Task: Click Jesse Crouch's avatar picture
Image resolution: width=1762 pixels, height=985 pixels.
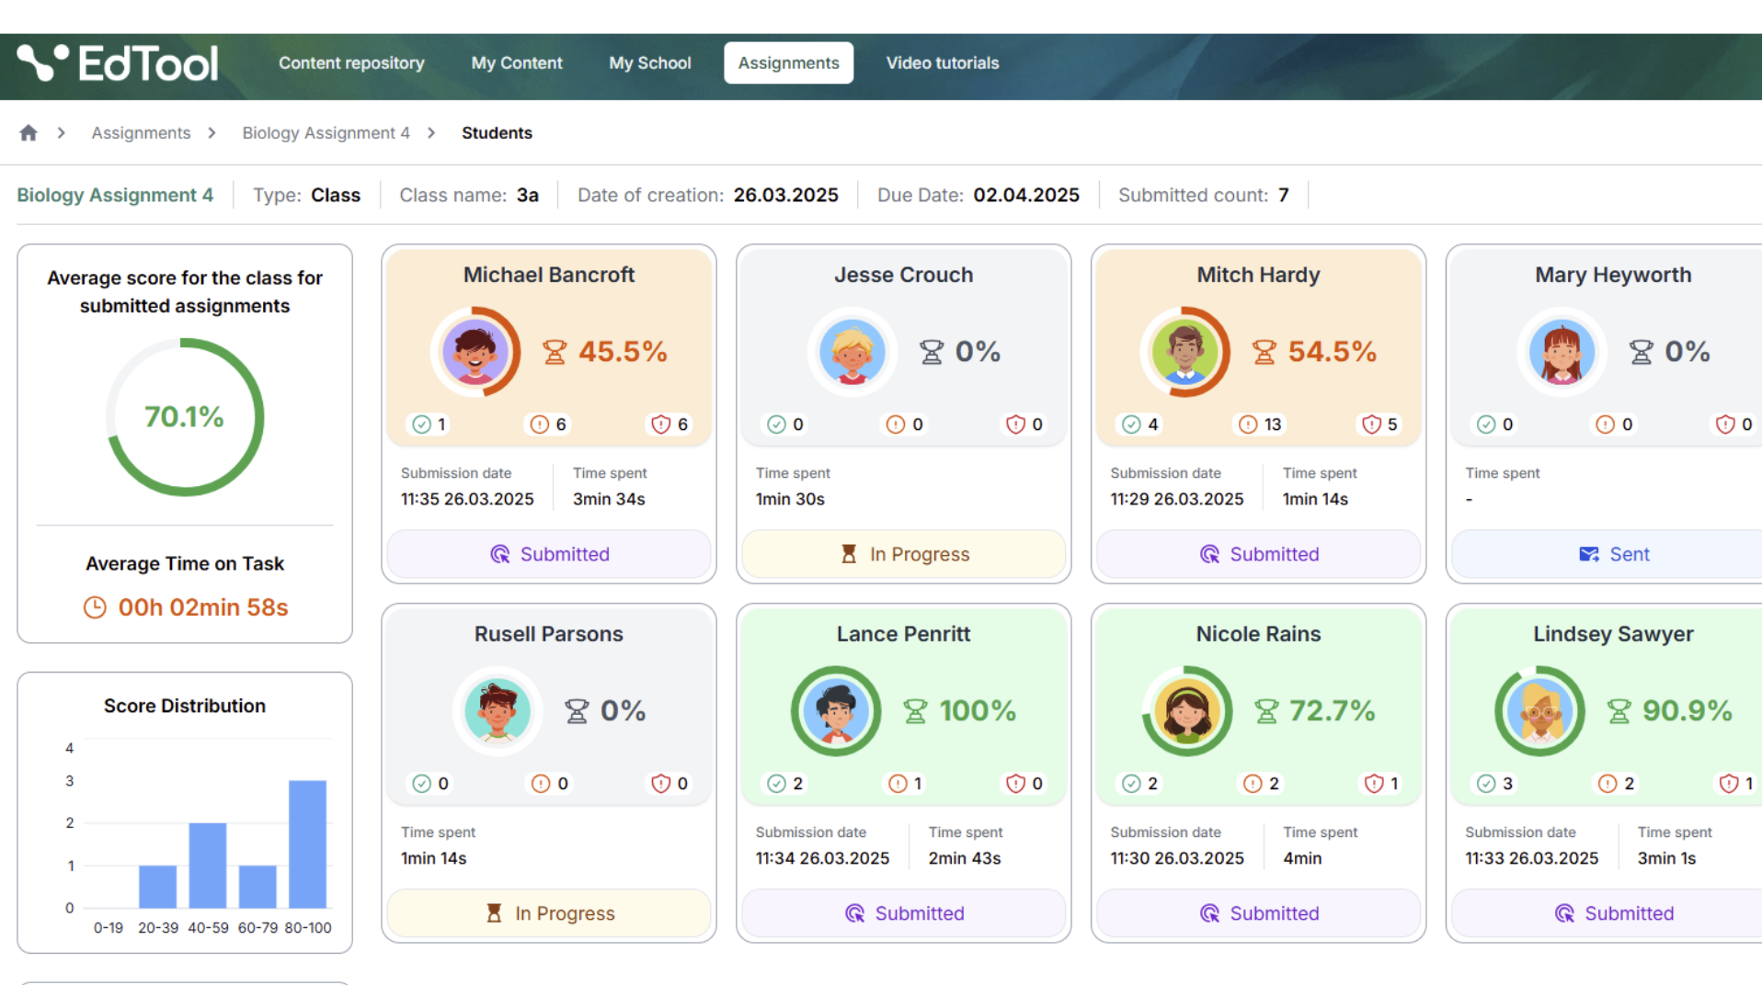Action: point(852,351)
